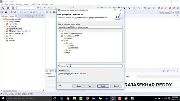Image resolution: width=180 pixels, height=101 pixels.
Task: Click the Cancel button
Action: [116, 86]
